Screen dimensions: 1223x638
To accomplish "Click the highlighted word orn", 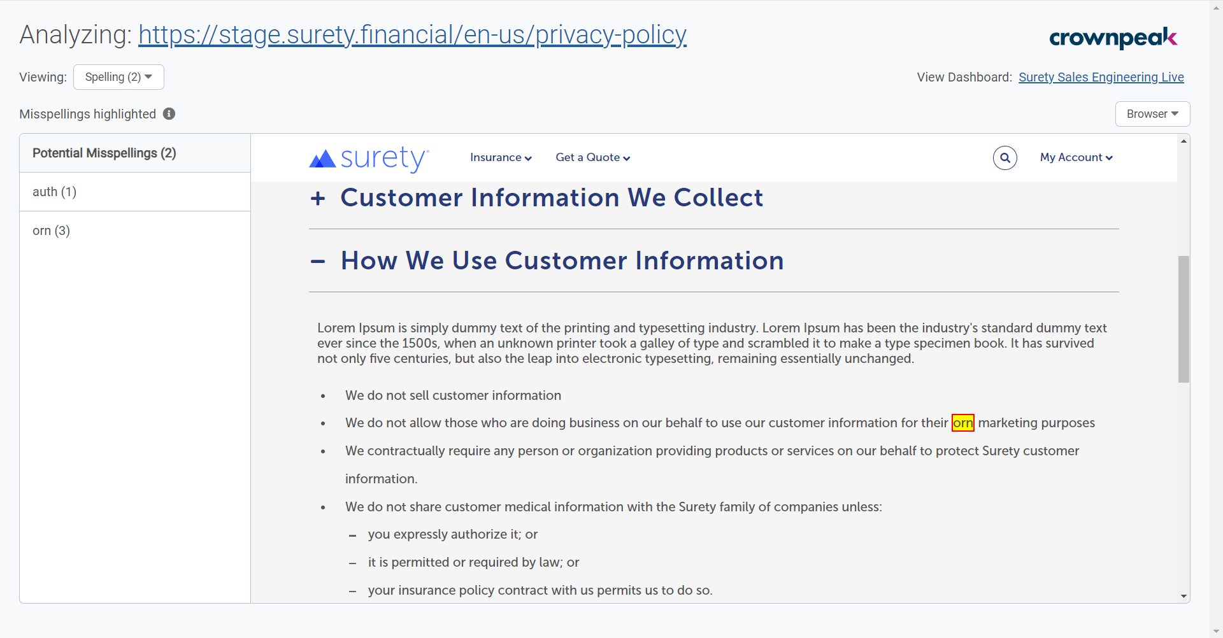I will point(962,423).
